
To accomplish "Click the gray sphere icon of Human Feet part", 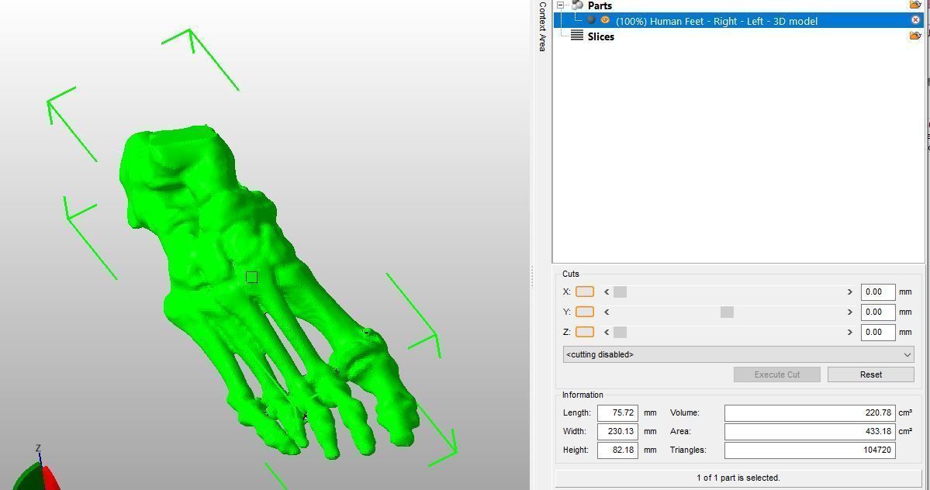I will 591,19.
